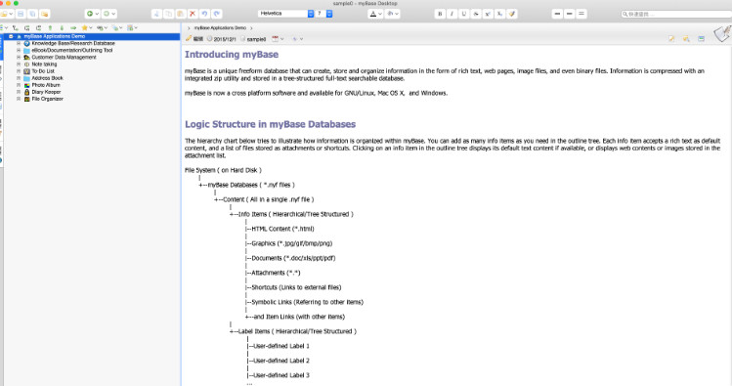Click the green navigate-back button
The image size is (732, 386).
(90, 14)
